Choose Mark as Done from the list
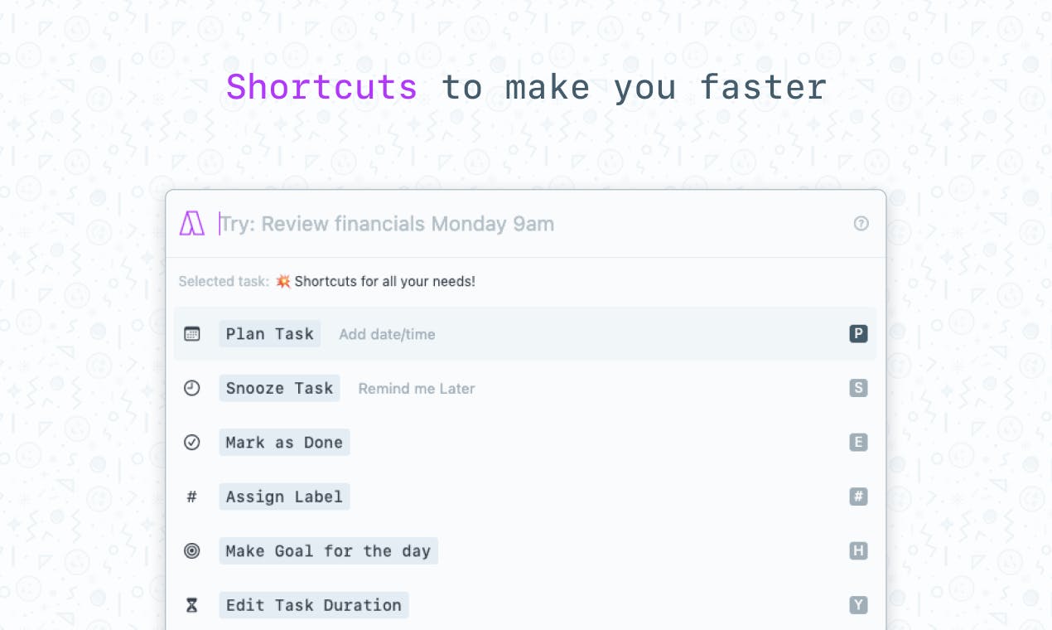The height and width of the screenshot is (630, 1052). point(284,443)
